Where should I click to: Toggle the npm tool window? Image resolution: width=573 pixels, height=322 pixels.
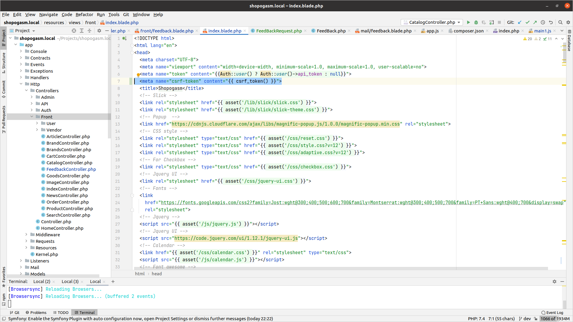pos(4,299)
